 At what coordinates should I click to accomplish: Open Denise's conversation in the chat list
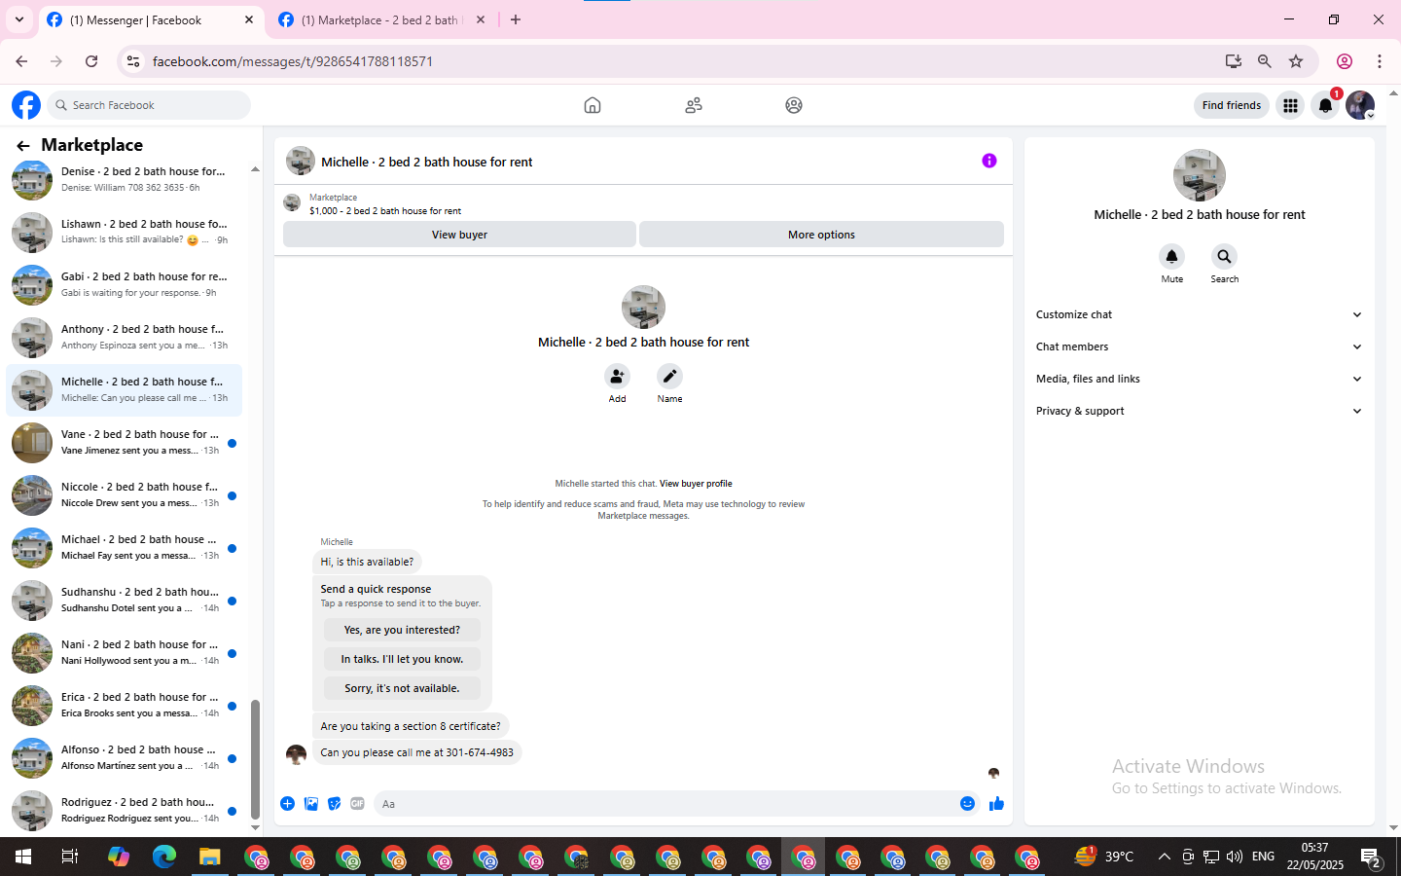click(125, 180)
